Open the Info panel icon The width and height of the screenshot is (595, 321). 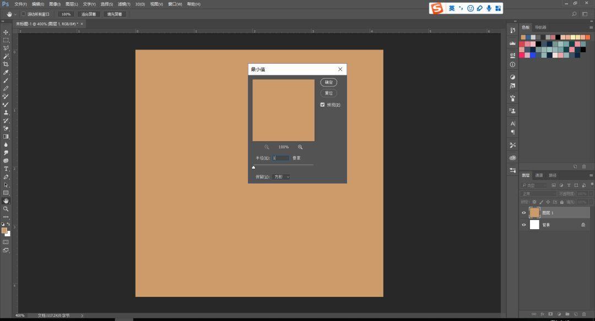(513, 64)
